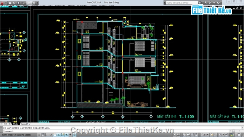The width and height of the screenshot is (244, 137).
Task: Click the Zoom magnifier icon in status bar
Action: [188, 135]
